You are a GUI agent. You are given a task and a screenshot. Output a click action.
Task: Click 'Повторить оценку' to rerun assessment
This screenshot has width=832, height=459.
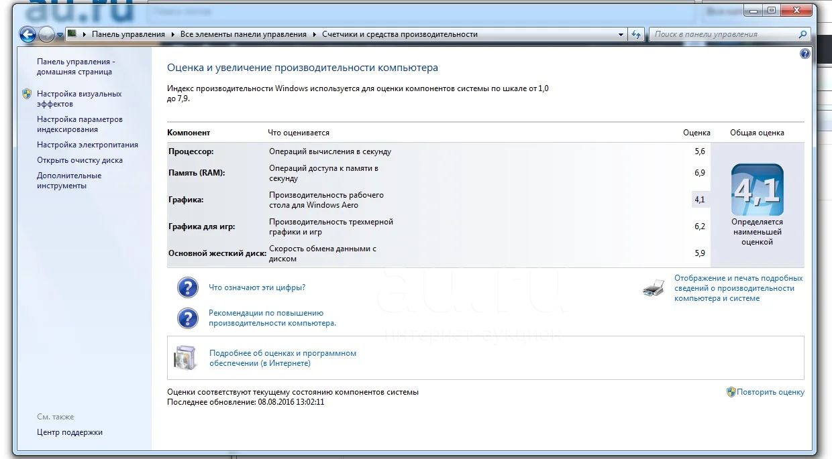pyautogui.click(x=770, y=392)
